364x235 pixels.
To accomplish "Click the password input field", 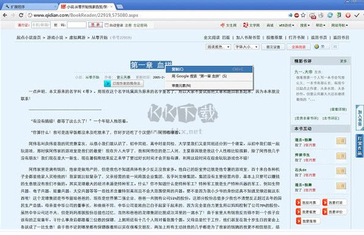I will [x=77, y=25].
